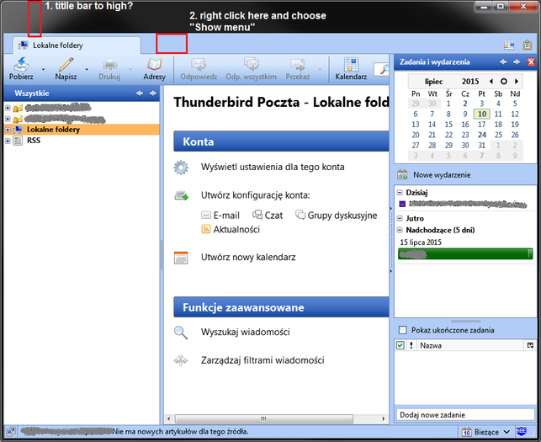
Task: Click the new calendar icon
Action: click(181, 258)
